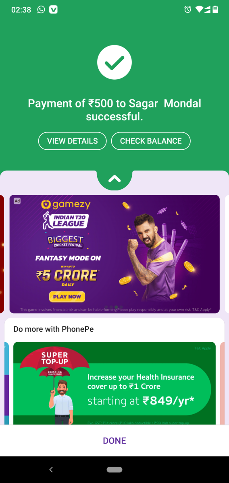Tap DONE to finish
This screenshot has height=483, width=229.
[114, 441]
